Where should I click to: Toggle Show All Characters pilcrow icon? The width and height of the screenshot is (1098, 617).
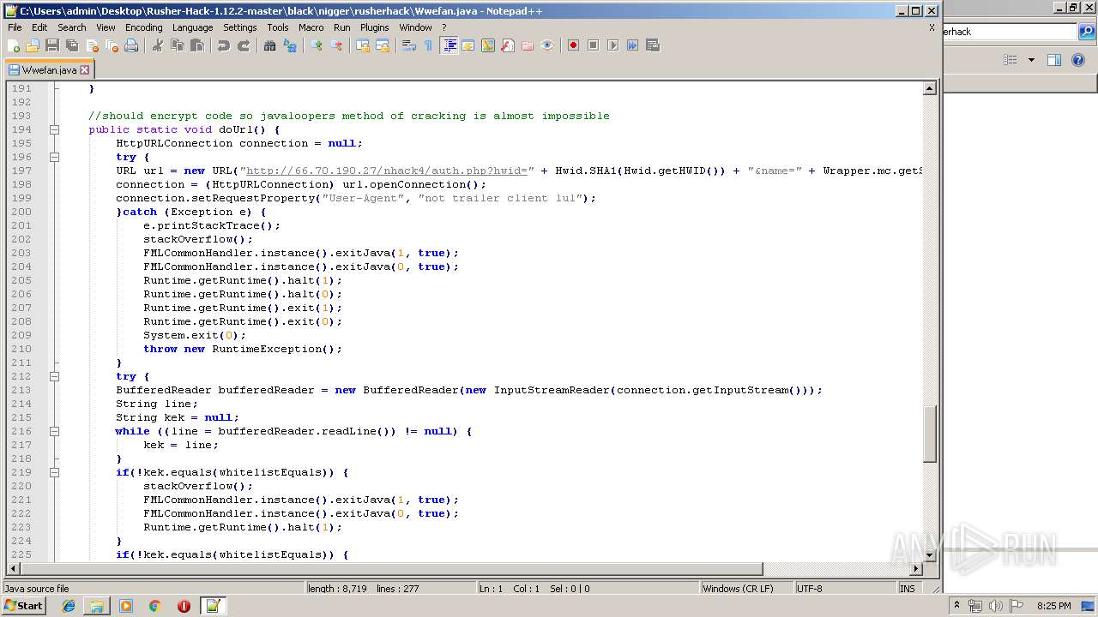[x=429, y=45]
